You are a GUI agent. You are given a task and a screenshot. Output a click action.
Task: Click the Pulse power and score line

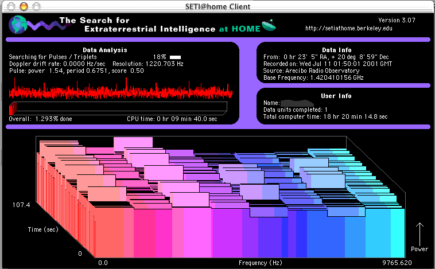(x=76, y=71)
